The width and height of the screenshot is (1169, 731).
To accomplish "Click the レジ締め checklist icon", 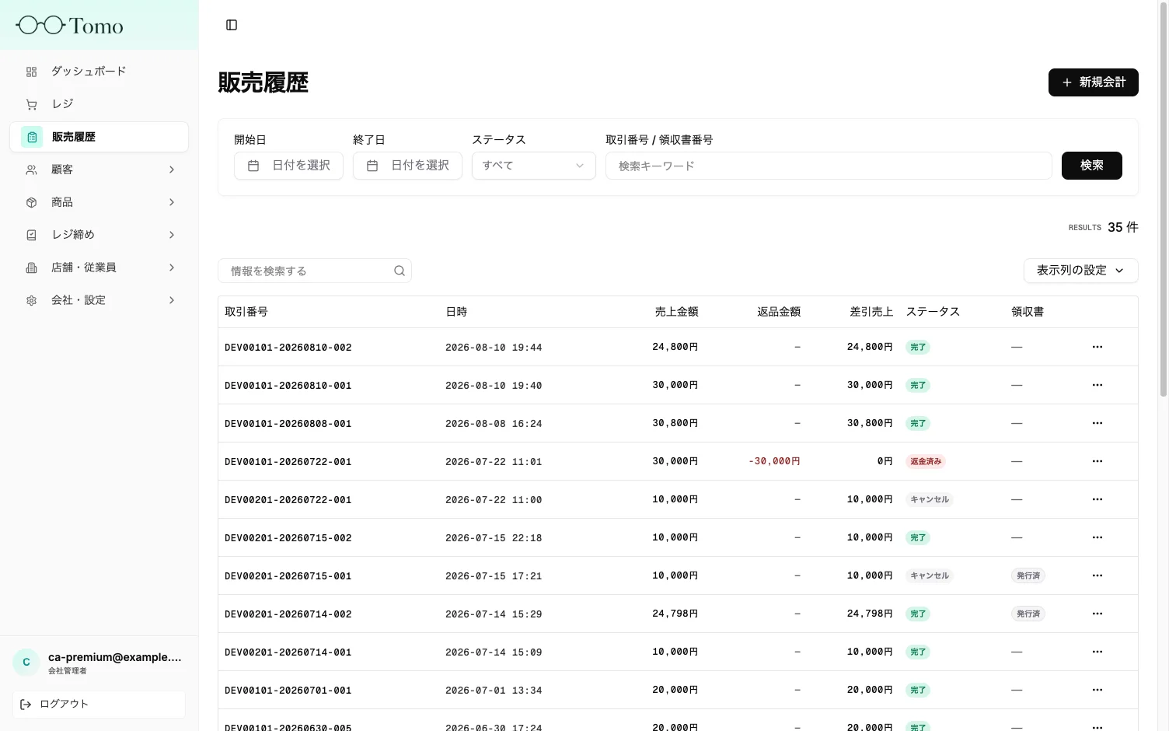I will pyautogui.click(x=31, y=235).
